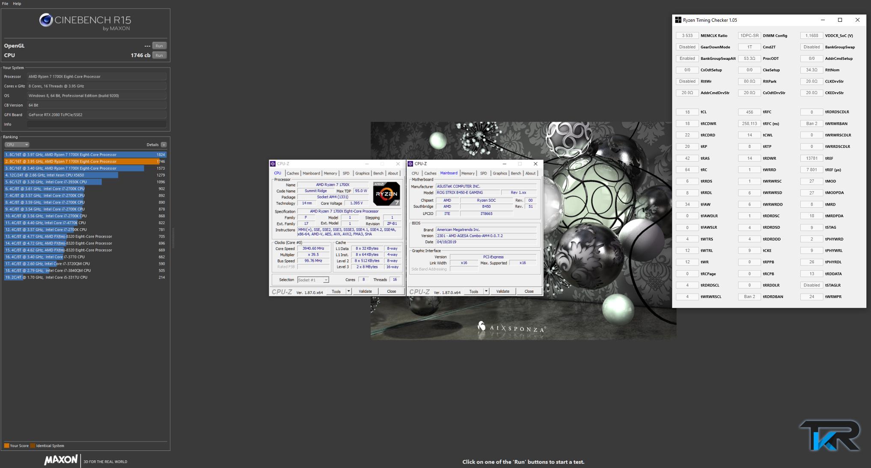Viewport: 871px width, 468px height.
Task: Click the VDDCR_SoC voltage value field
Action: pos(812,35)
